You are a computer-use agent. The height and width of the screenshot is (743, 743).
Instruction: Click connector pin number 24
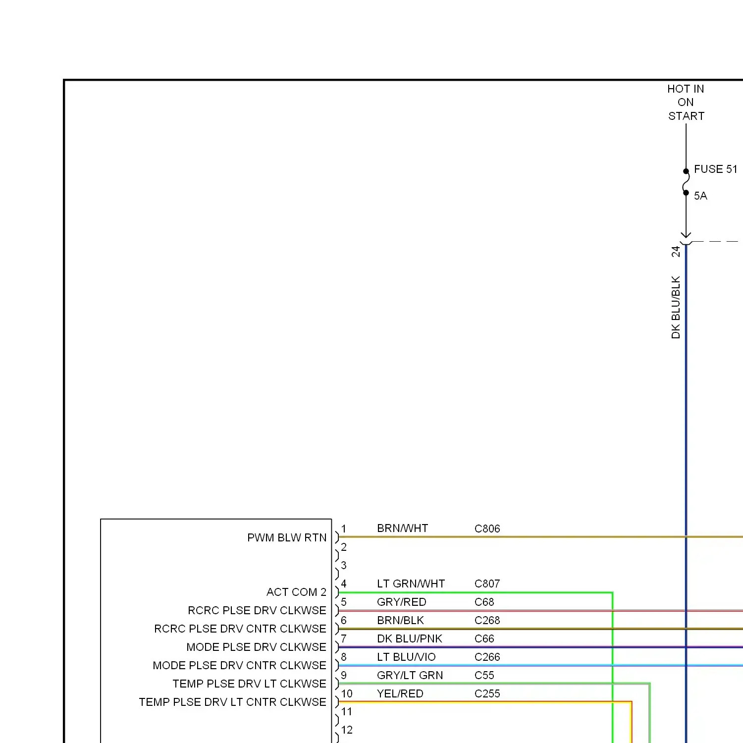pos(676,252)
